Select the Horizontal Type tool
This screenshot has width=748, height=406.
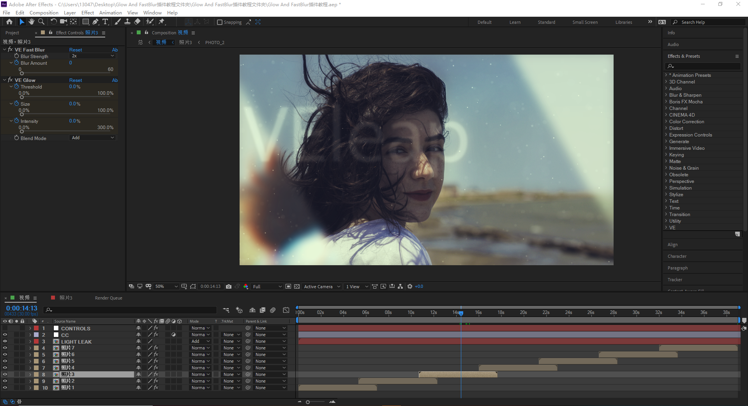click(105, 22)
